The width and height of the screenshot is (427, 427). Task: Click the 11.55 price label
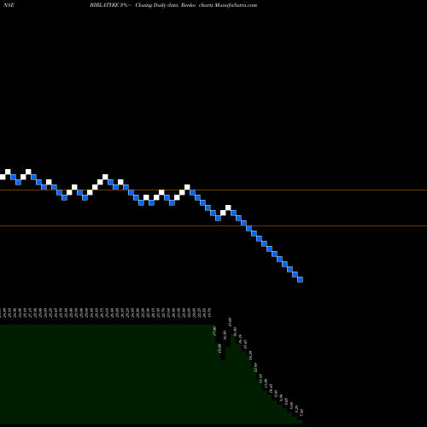(260, 378)
